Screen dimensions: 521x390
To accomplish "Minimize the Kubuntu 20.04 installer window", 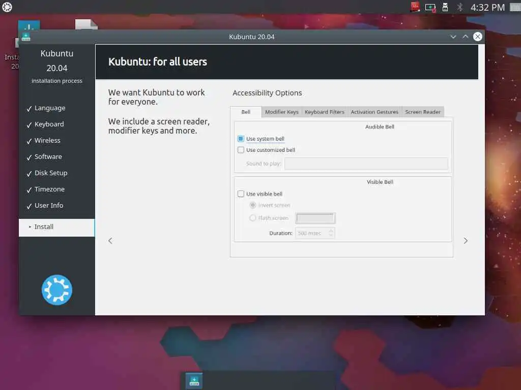I will 453,37.
